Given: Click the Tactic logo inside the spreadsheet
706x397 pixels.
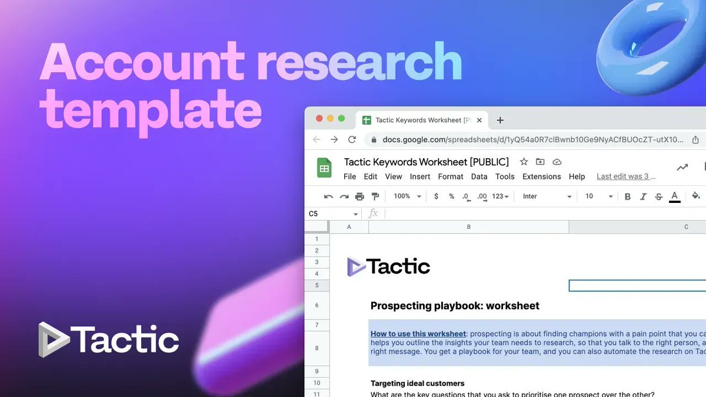Looking at the screenshot, I should click(x=389, y=266).
